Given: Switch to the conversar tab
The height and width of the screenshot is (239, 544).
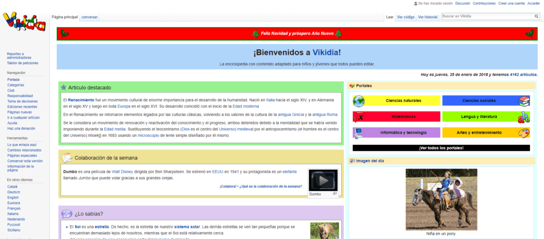Looking at the screenshot, I should click(x=89, y=17).
